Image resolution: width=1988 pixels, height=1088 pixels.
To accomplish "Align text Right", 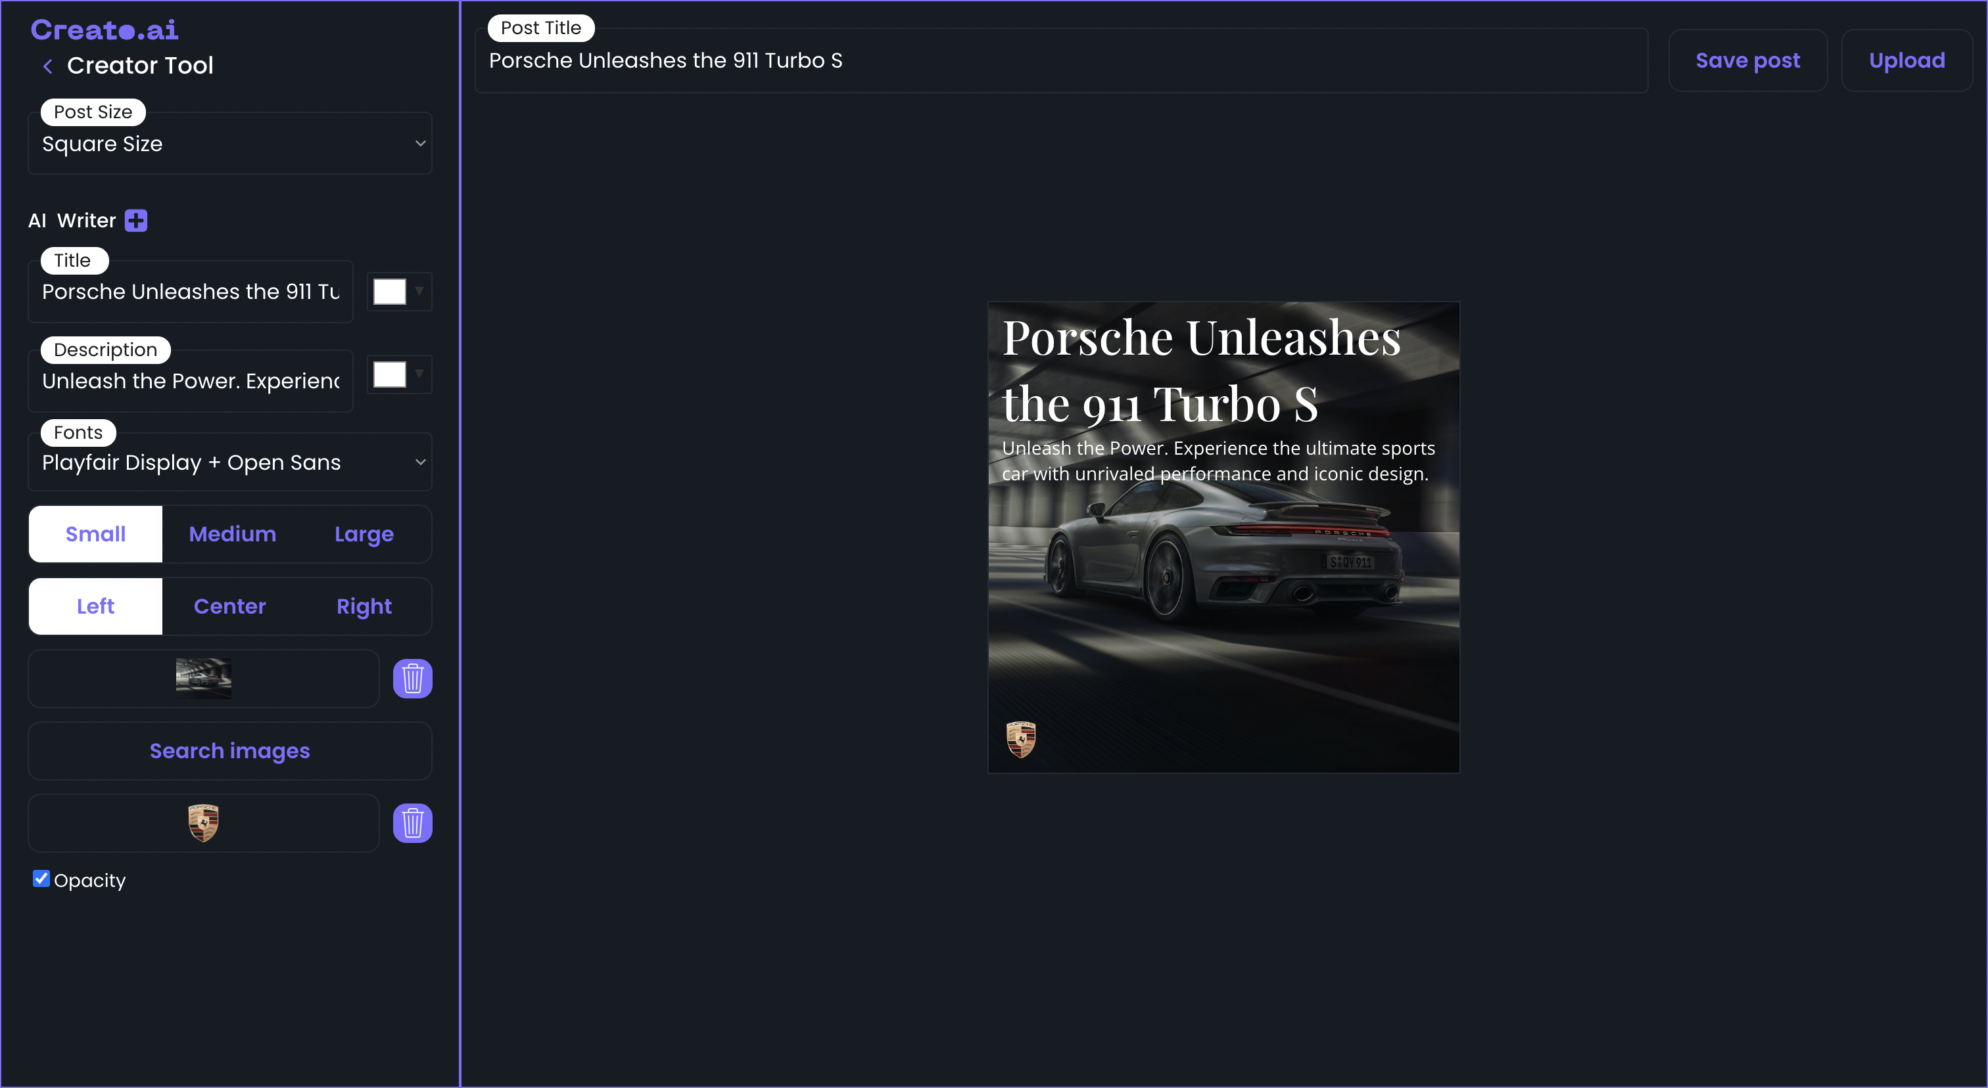I will coord(364,606).
